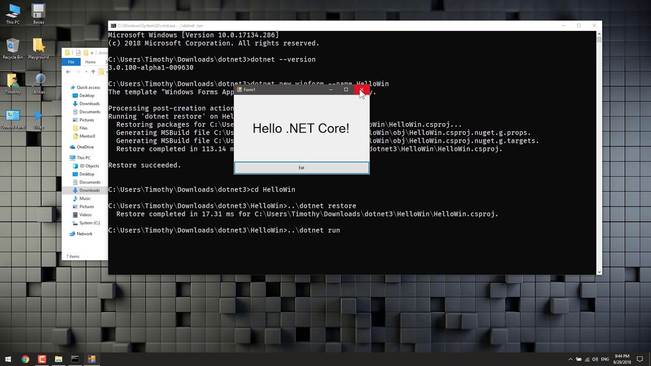Select the Files folder in navigation pane
Viewport: 651px width, 366px height.
click(x=80, y=128)
